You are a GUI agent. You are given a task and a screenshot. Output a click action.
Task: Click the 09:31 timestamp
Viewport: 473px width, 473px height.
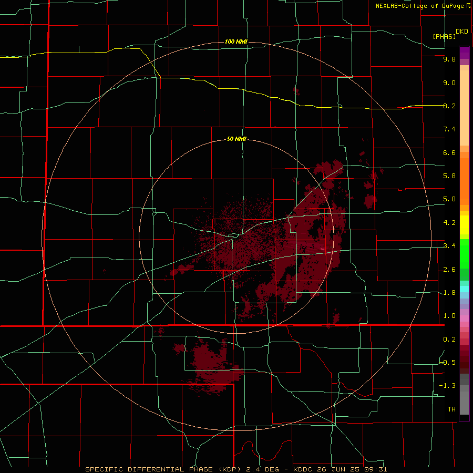375,469
